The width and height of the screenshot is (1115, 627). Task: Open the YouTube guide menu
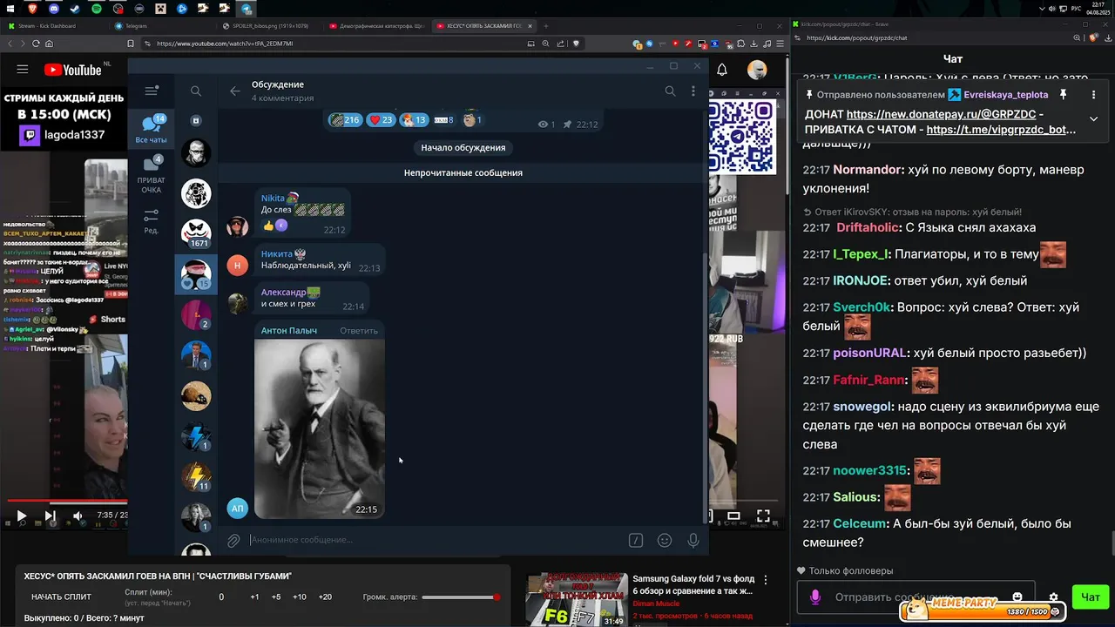pos(23,70)
